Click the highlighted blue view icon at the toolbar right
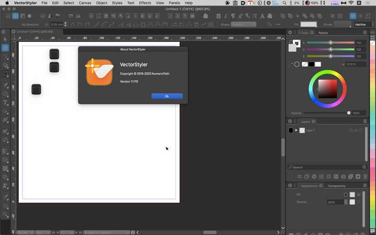Screen dimensions: 376x235 pos(352,16)
